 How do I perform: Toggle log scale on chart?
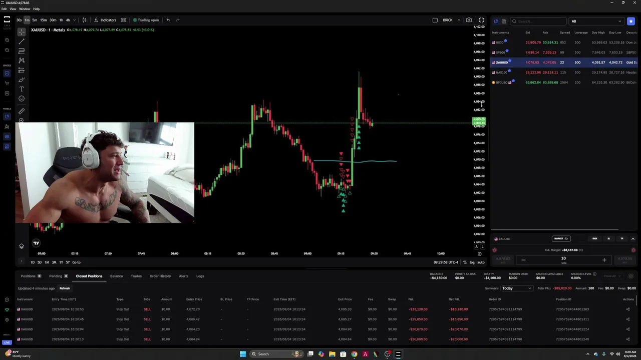(x=472, y=262)
